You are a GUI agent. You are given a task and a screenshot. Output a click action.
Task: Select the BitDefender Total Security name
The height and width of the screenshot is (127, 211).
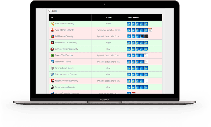(x=66, y=43)
